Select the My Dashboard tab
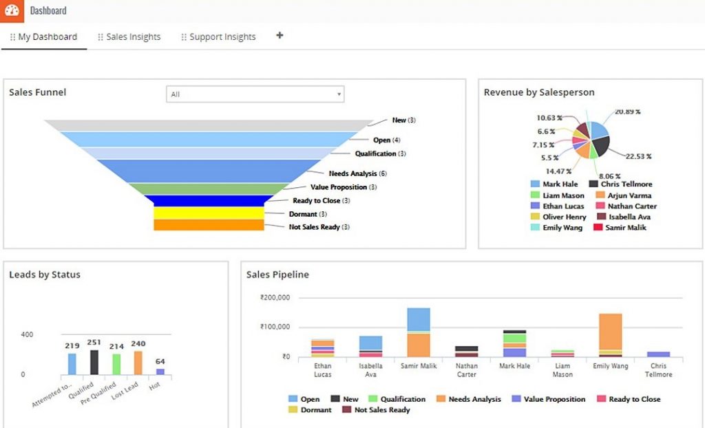 (48, 37)
